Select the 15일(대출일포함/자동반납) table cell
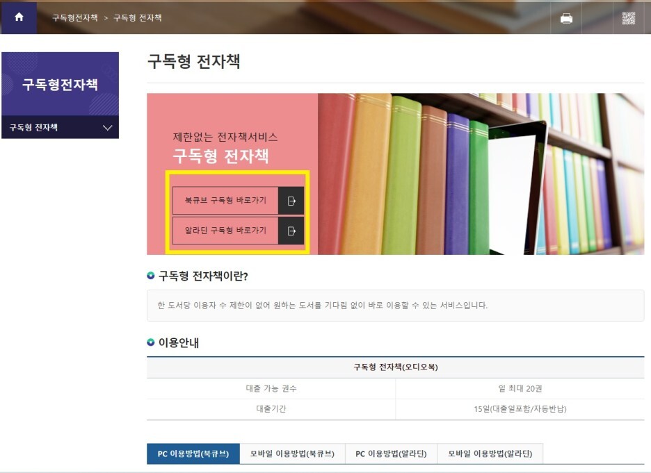This screenshot has height=473, width=651. (520, 409)
